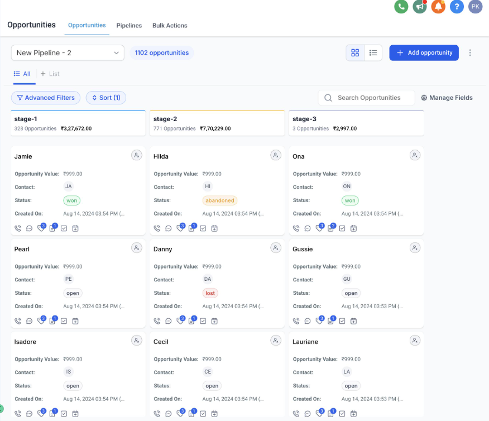489x421 pixels.
Task: Click the tags icon on Ona card
Action: coord(319,228)
